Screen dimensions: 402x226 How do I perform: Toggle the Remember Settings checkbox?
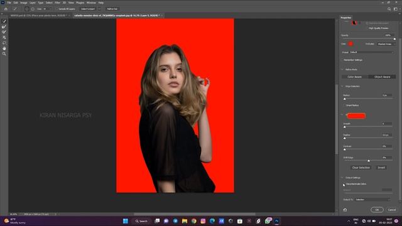342,60
